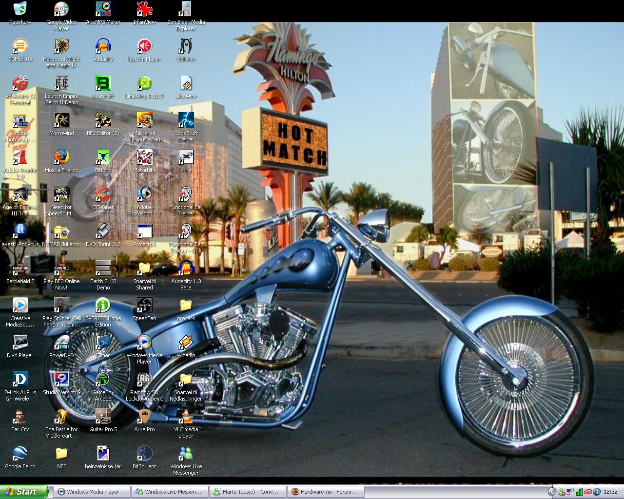Image resolution: width=624 pixels, height=499 pixels.
Task: Launch Morrowind desktop shortcut
Action: (x=61, y=124)
